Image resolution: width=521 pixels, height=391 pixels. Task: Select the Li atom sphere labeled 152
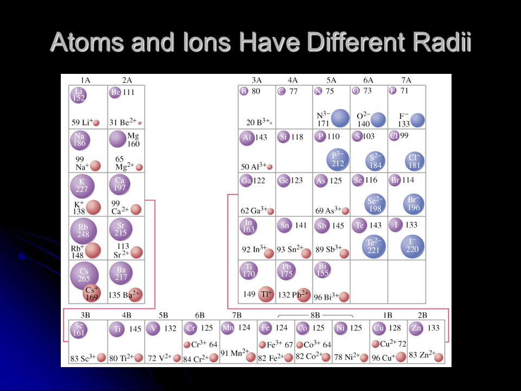(78, 94)
